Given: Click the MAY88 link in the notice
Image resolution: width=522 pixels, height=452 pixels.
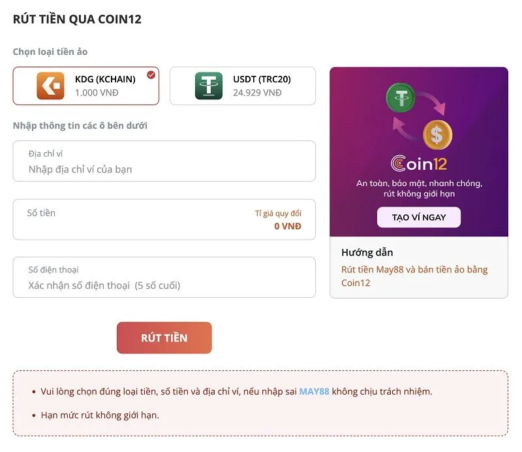Looking at the screenshot, I should coord(314,391).
